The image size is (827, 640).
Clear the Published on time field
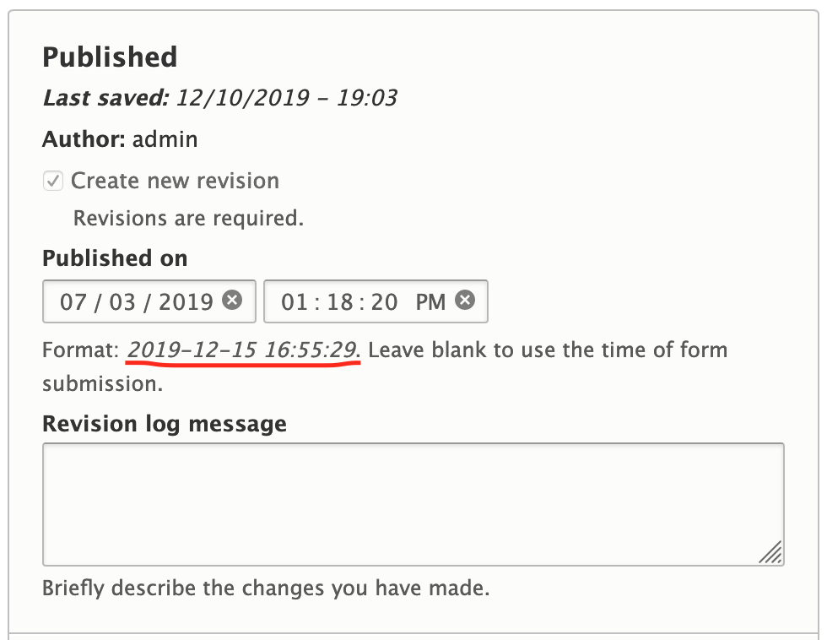pyautogui.click(x=465, y=300)
